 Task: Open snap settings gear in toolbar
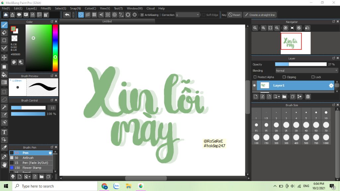135,15
